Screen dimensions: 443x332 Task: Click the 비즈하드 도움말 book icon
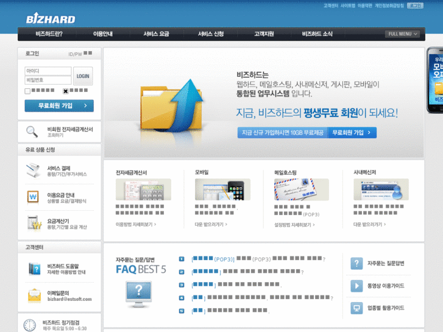[x=35, y=269]
